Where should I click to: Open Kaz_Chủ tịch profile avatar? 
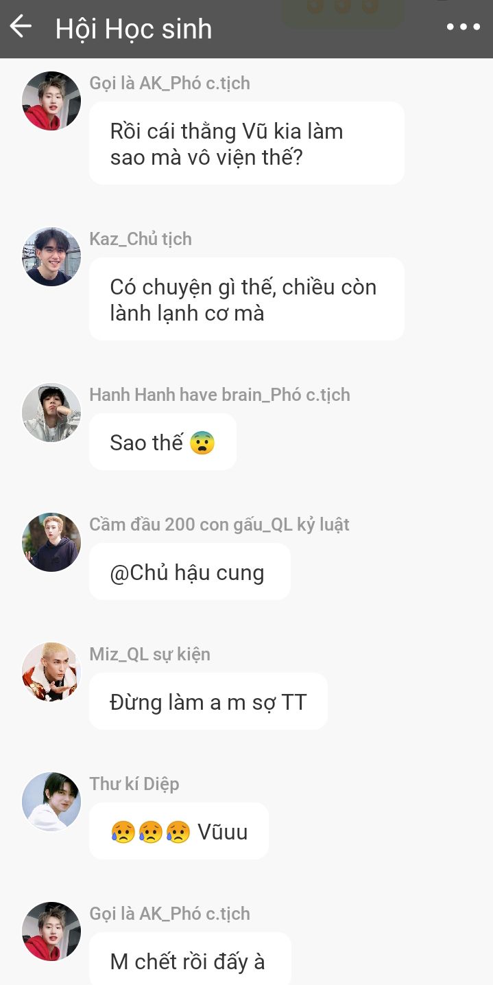click(51, 257)
